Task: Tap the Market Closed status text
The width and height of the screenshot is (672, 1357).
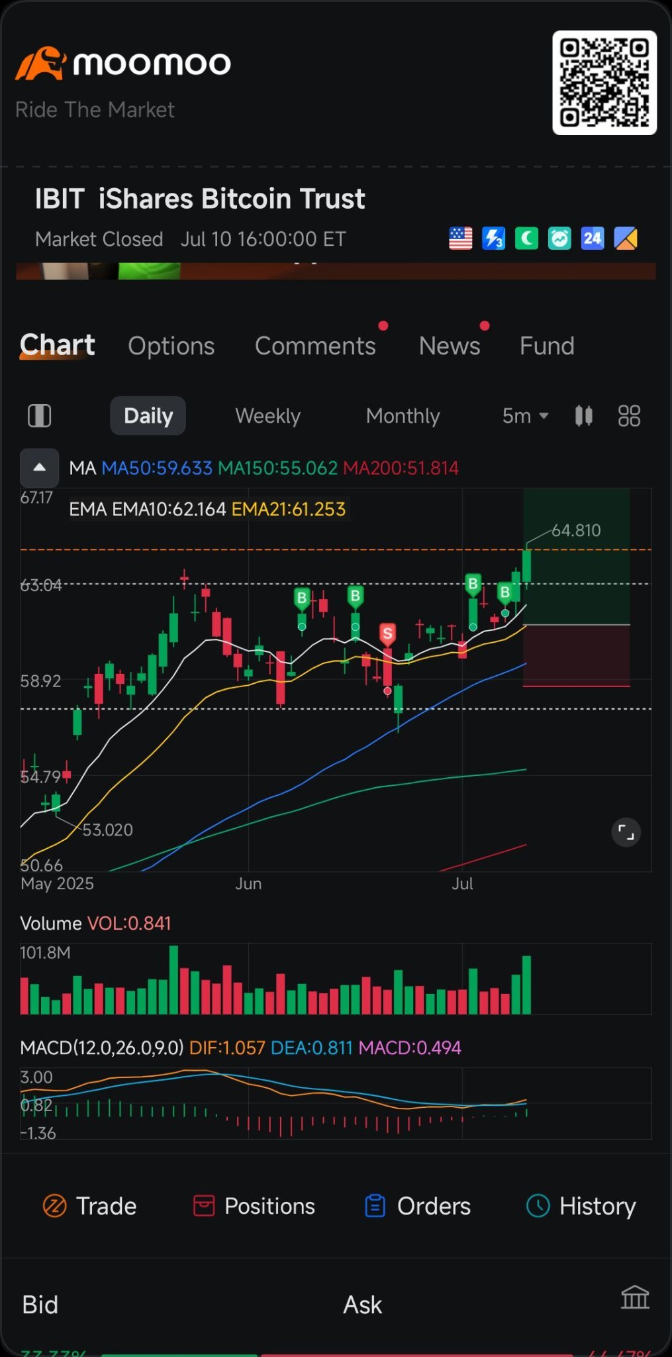Action: [99, 239]
